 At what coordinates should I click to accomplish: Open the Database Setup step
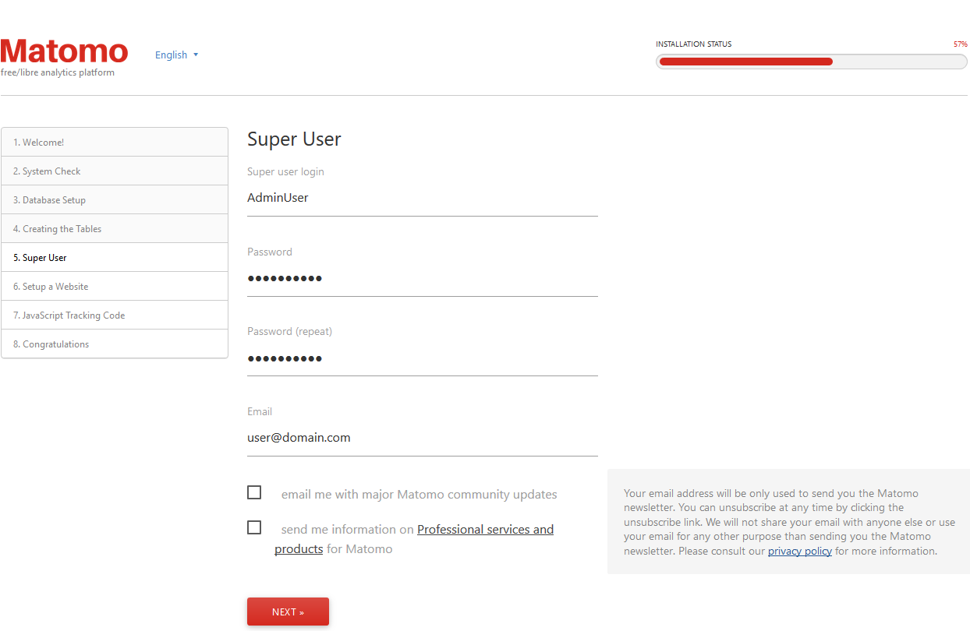tap(115, 200)
